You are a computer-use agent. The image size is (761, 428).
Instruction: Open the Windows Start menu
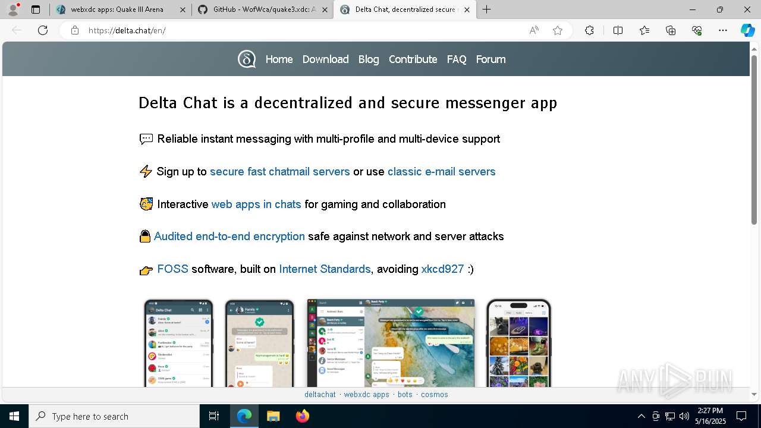(x=14, y=416)
